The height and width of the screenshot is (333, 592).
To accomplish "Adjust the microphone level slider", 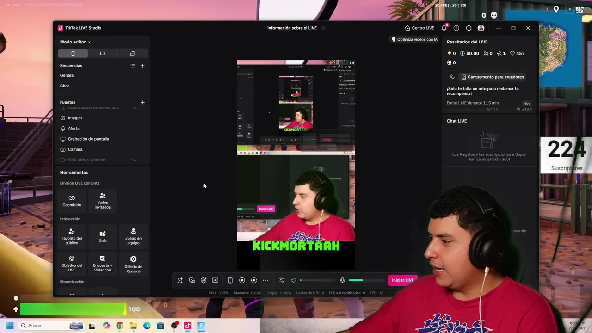I will click(366, 280).
